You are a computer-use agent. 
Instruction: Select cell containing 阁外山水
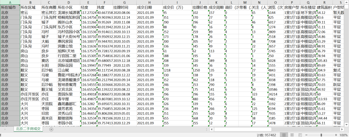(x=69, y=22)
